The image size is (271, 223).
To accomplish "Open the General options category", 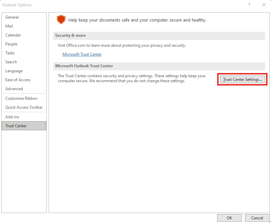I will click(12, 17).
